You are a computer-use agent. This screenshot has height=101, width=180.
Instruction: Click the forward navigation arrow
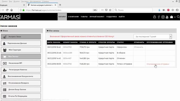click(x=3, y=10)
